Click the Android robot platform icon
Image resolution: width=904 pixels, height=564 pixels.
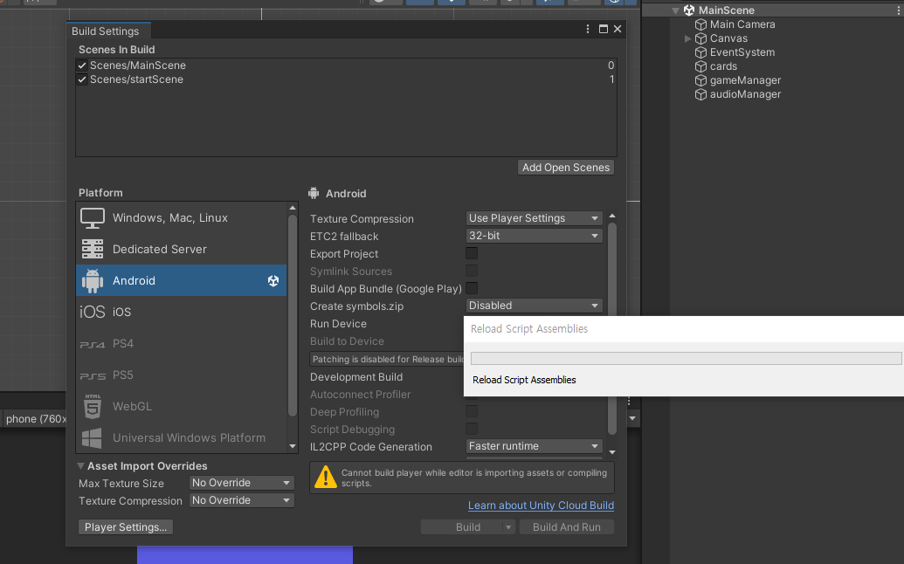[x=93, y=280]
